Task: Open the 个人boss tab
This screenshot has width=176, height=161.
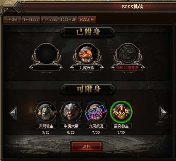Action: coord(50,20)
